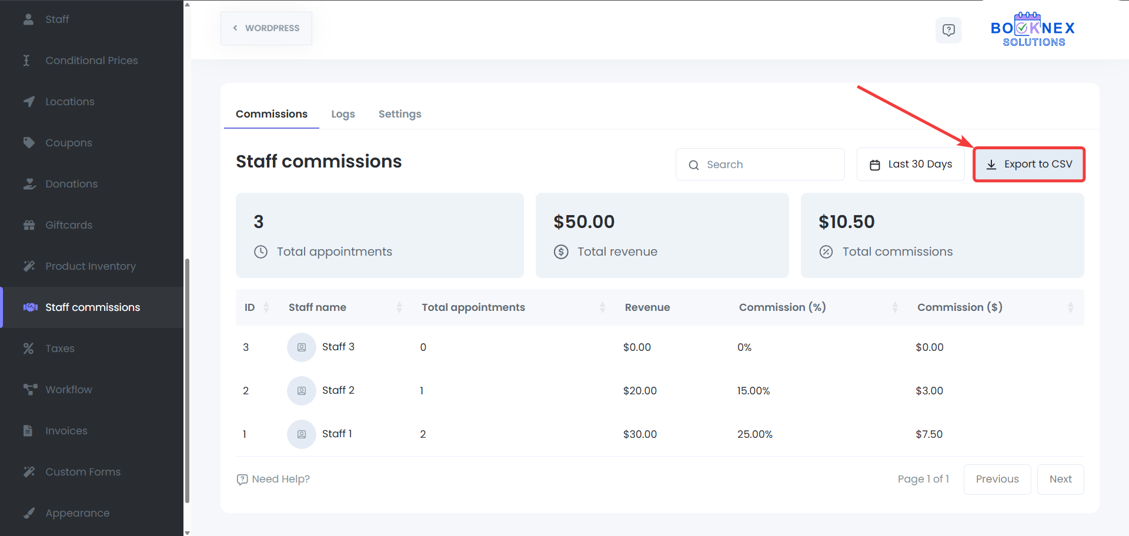Open the Last 30 Days date range selector
Viewport: 1129px width, 536px height.
click(910, 164)
